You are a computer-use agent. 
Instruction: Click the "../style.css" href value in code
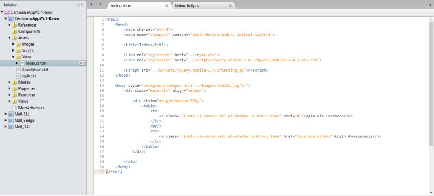pos(201,55)
